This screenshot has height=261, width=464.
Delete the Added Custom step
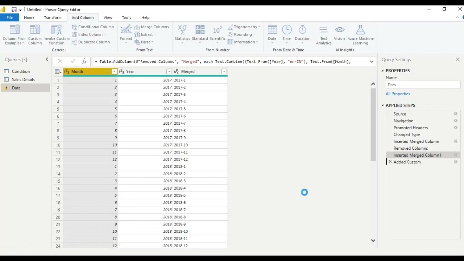point(390,162)
